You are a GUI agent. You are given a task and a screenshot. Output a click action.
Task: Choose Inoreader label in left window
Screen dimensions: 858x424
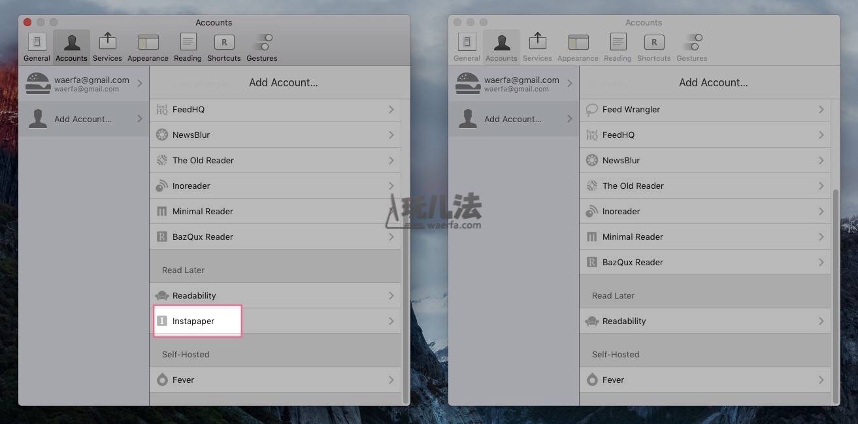point(191,186)
